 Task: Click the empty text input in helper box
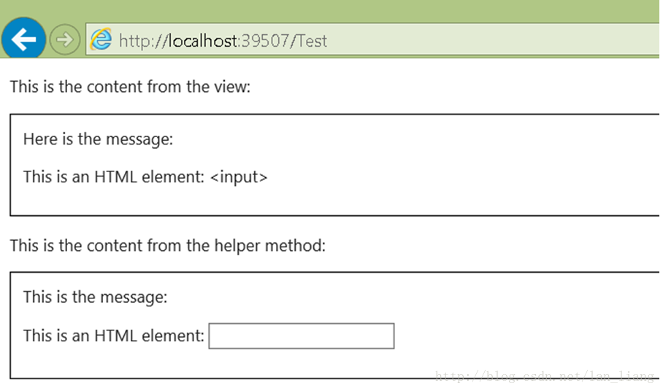302,336
